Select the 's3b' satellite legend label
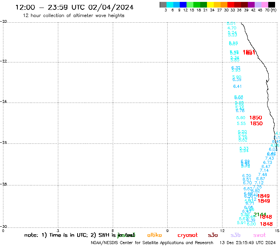Screen dimensions: 280x246 pos(235,235)
